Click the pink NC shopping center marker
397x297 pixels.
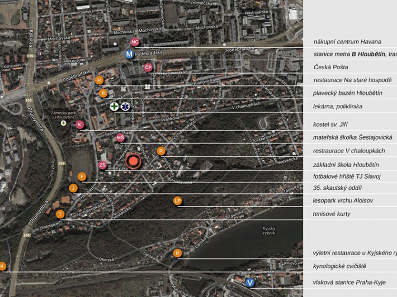click(134, 42)
